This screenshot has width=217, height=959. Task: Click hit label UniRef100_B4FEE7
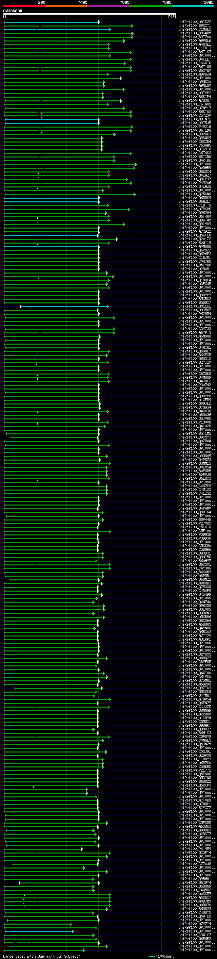pos(195,60)
